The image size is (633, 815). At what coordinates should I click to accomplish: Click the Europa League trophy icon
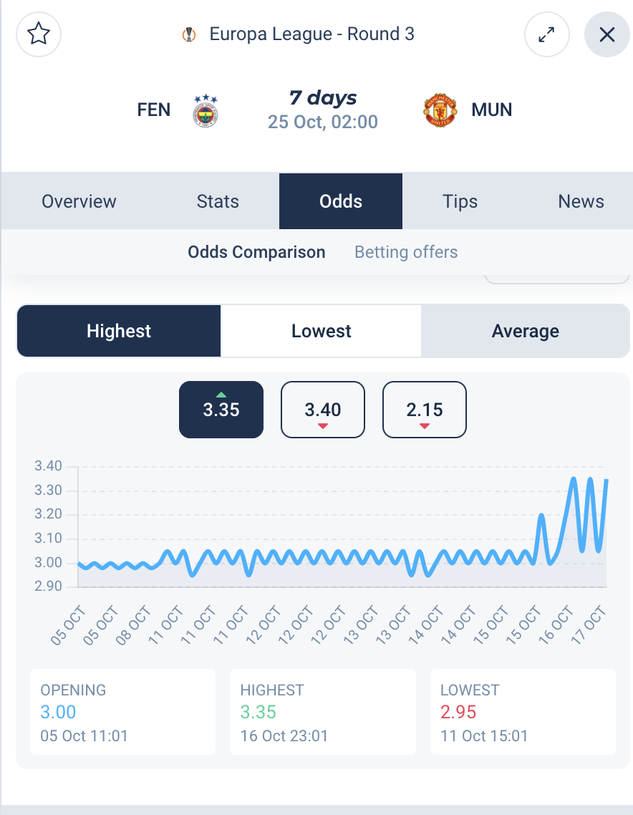(x=189, y=34)
